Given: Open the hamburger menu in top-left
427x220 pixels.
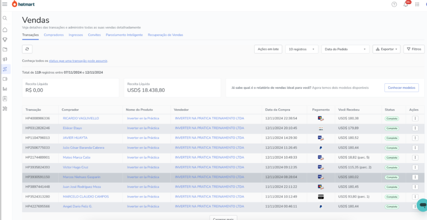Looking at the screenshot, I should point(5,4).
